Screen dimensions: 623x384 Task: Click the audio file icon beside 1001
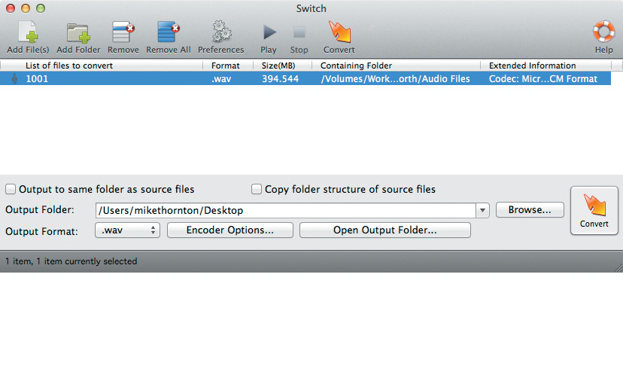click(x=15, y=79)
